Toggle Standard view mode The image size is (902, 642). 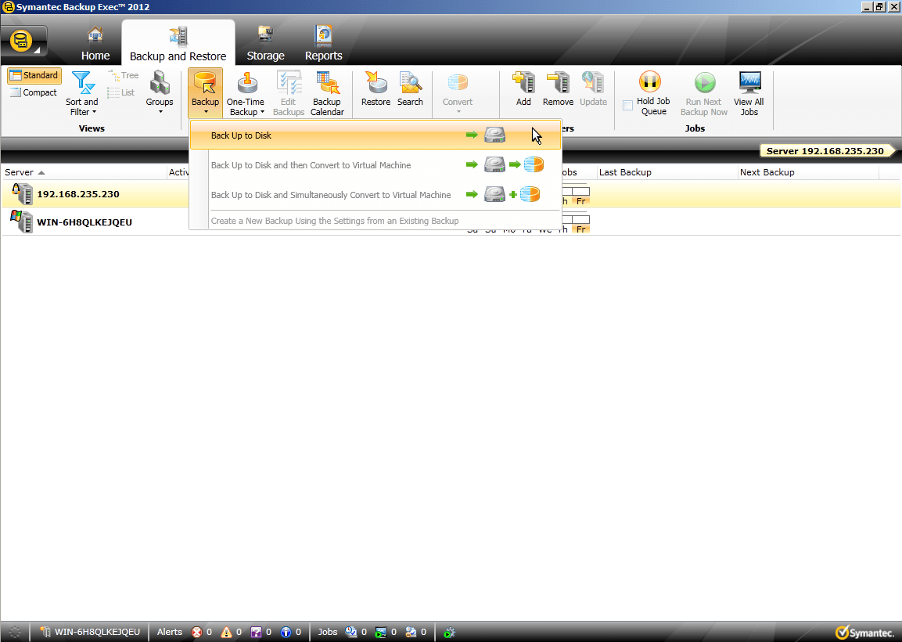click(x=34, y=75)
